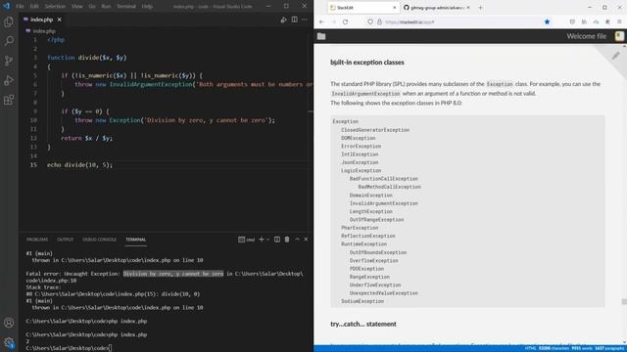Image resolution: width=627 pixels, height=352 pixels.
Task: Click the stackedit.io address bar
Action: [x=459, y=22]
